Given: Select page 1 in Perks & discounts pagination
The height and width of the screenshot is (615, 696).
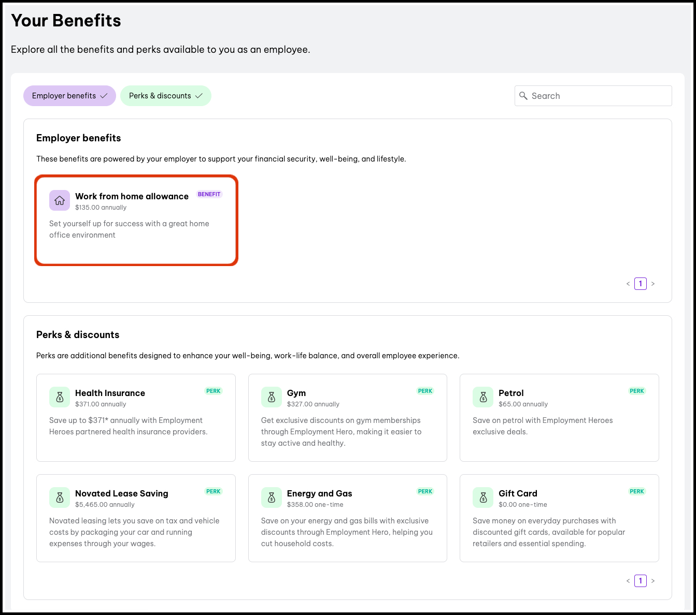Looking at the screenshot, I should coord(641,581).
